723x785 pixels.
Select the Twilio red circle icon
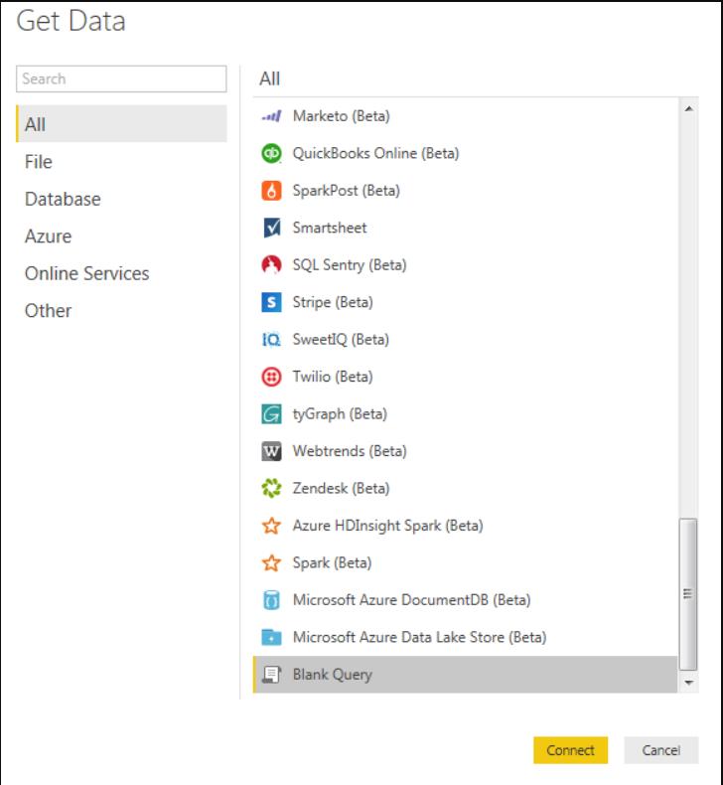point(269,377)
